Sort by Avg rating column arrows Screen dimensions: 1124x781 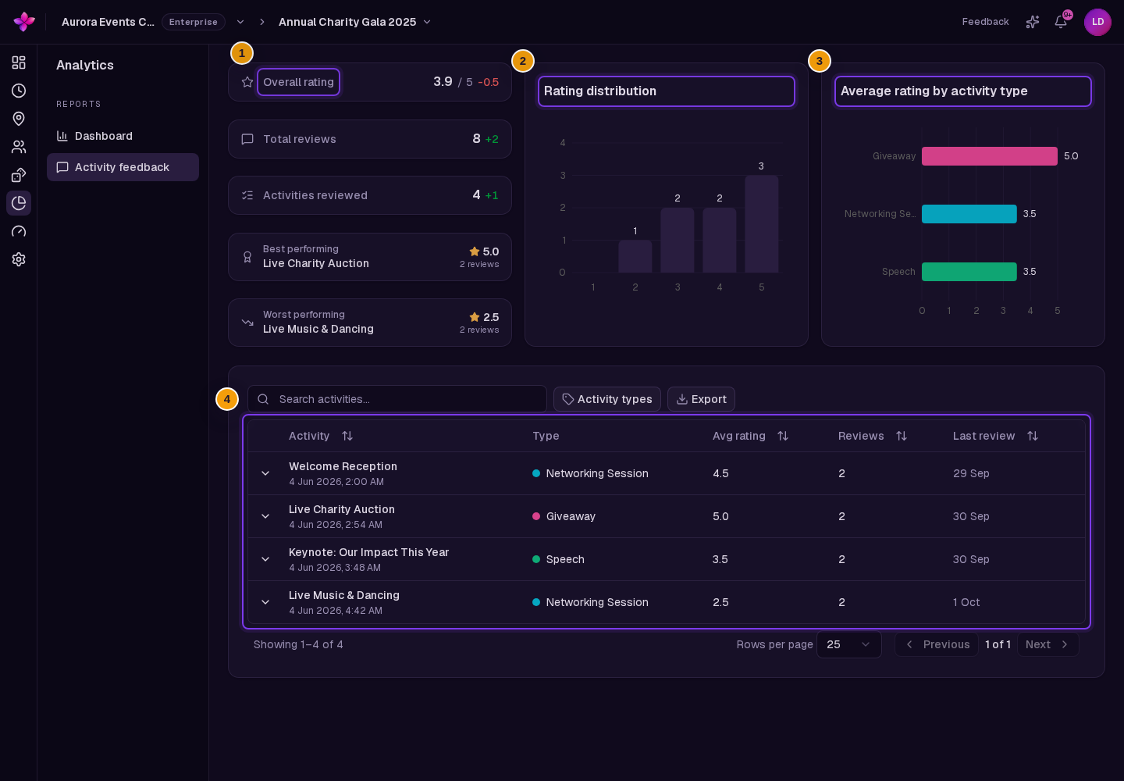tap(783, 436)
